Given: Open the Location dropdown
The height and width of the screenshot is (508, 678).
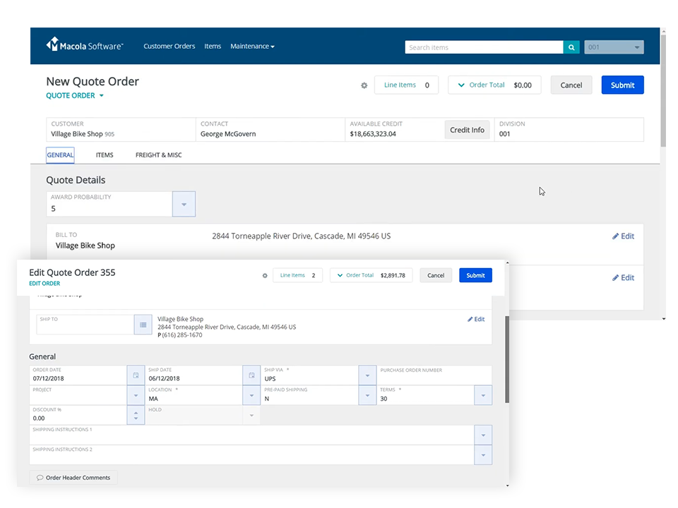Looking at the screenshot, I should tap(251, 395).
